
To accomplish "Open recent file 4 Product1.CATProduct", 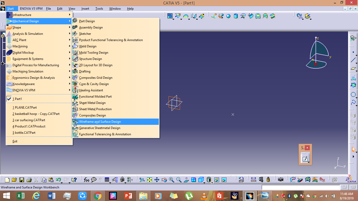I will pyautogui.click(x=39, y=126).
